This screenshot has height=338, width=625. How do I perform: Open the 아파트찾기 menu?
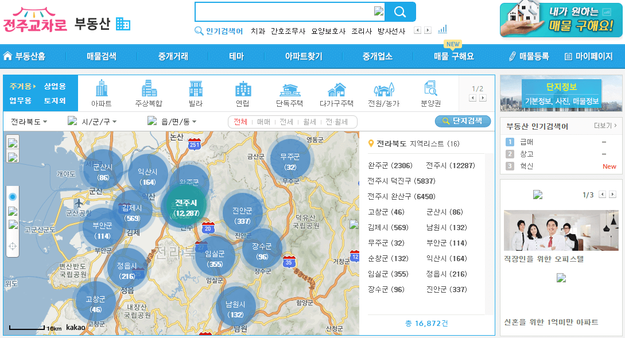point(305,57)
